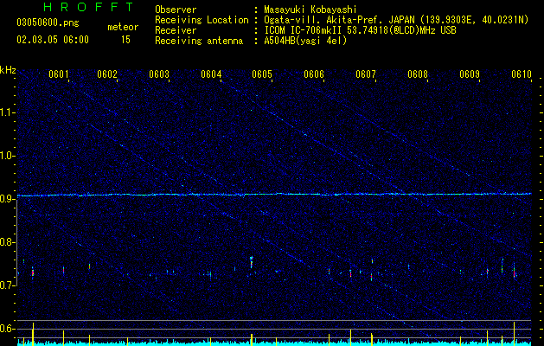Click the 0603 time marker

tap(159, 74)
